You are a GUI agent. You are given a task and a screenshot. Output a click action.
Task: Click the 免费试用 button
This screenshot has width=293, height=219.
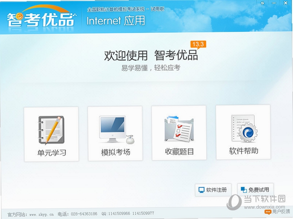point(255,190)
